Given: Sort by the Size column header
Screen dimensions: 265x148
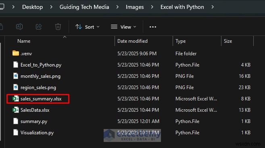Looking at the screenshot, I should click(228, 41).
